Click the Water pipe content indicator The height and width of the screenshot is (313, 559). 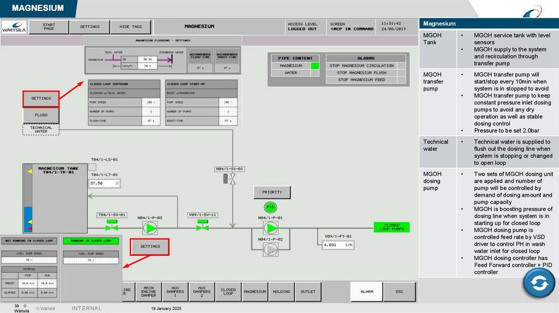(315, 73)
